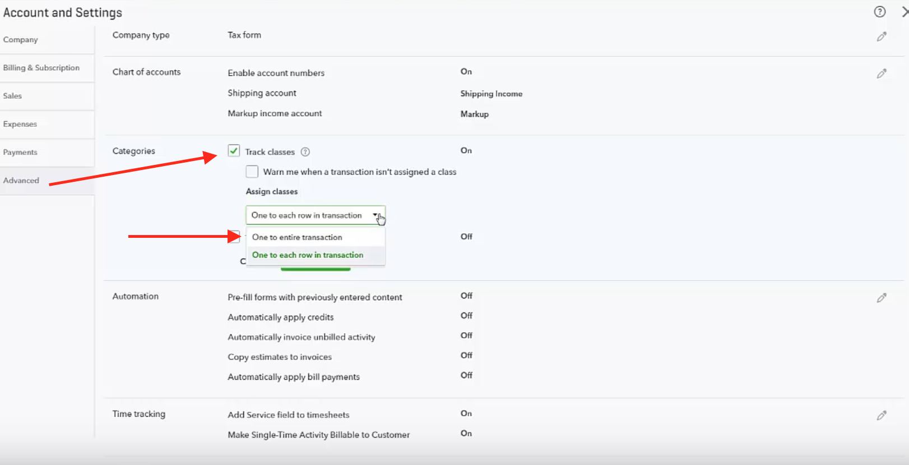The height and width of the screenshot is (465, 909).
Task: Edit Chart of accounts with pencil icon
Action: point(882,74)
